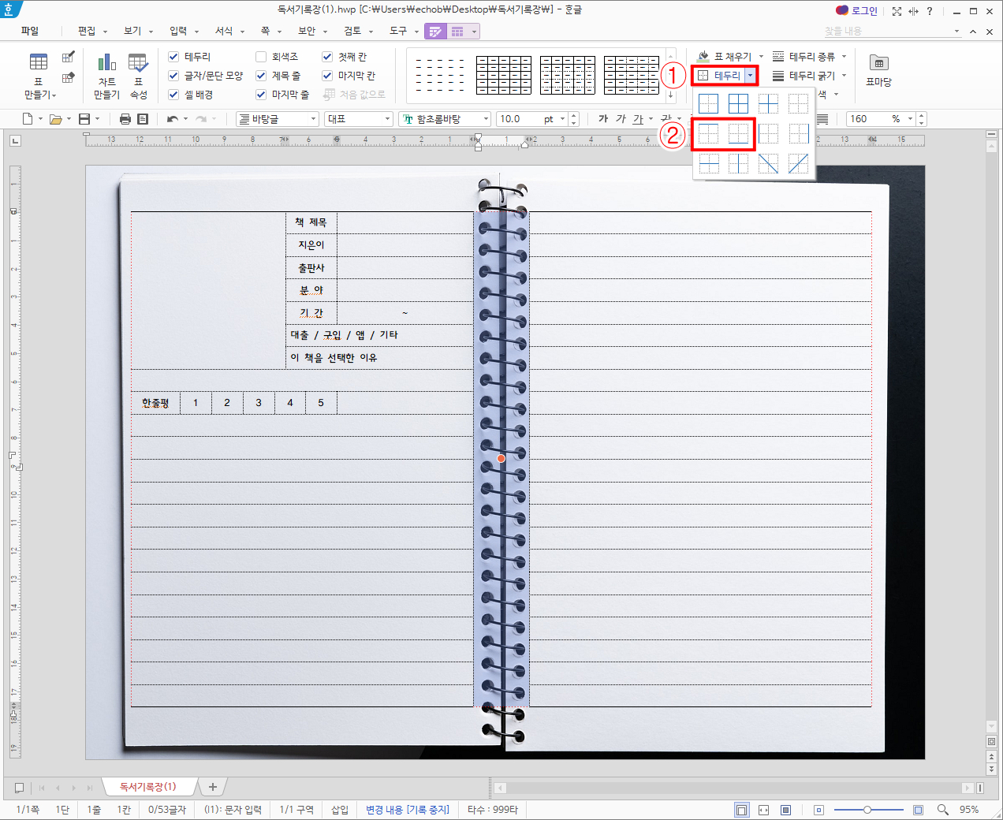Apply inner vertical border option
Screen dimensions: 1003x820
click(738, 164)
